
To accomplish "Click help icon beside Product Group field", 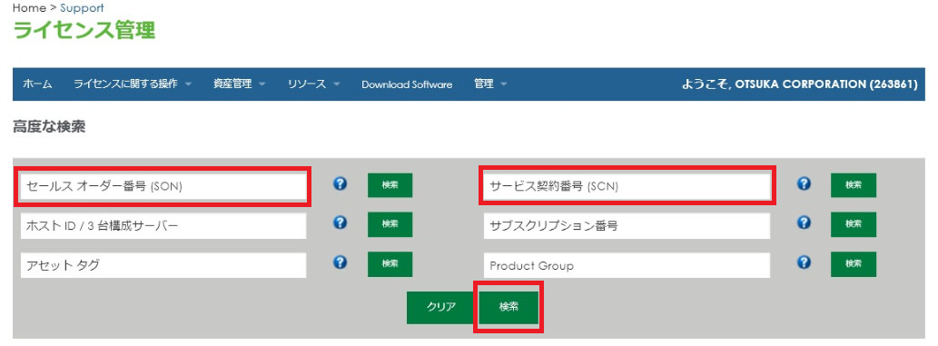I will pyautogui.click(x=804, y=262).
